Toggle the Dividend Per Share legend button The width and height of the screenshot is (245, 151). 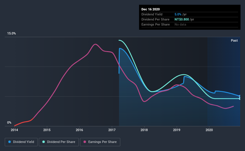59,142
